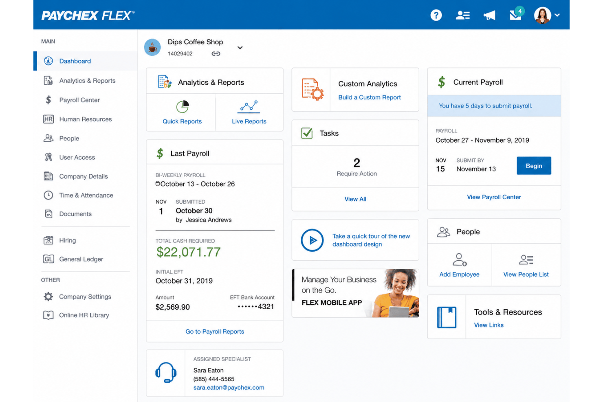Open the user profile avatar
Image resolution: width=603 pixels, height=402 pixels.
542,15
